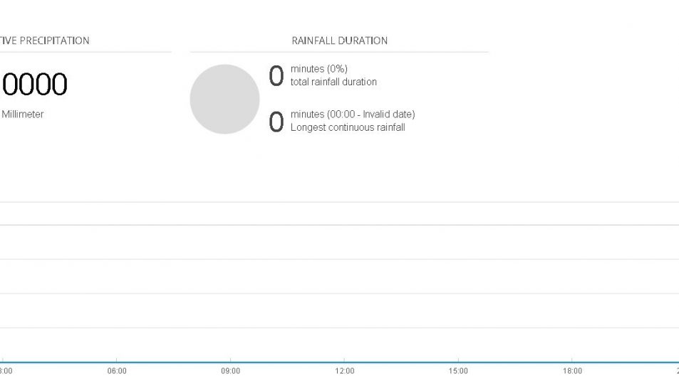Click the 'total rainfall duration' label
Screen dimensions: 679x381
tap(333, 82)
